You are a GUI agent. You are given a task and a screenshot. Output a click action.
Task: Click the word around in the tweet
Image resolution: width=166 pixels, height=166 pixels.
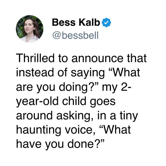(x=34, y=116)
